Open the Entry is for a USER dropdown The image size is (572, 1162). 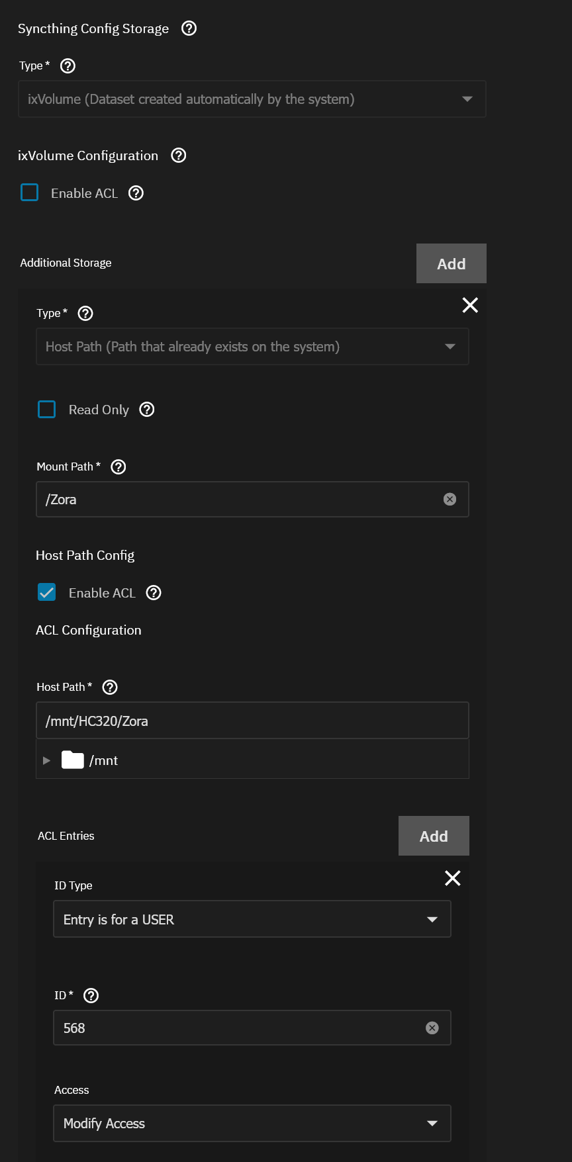[252, 919]
